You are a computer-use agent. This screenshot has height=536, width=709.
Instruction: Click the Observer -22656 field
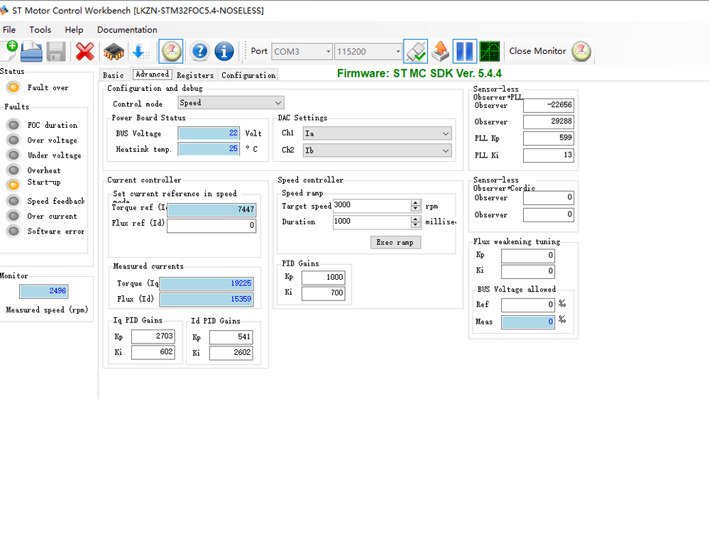tap(549, 105)
